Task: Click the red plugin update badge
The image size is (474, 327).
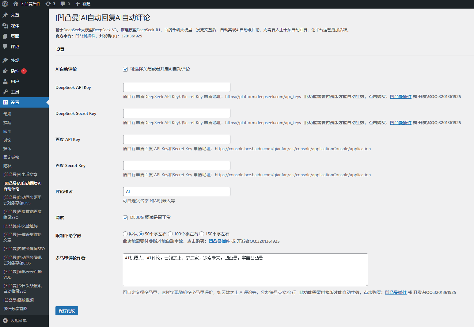Action: click(24, 71)
